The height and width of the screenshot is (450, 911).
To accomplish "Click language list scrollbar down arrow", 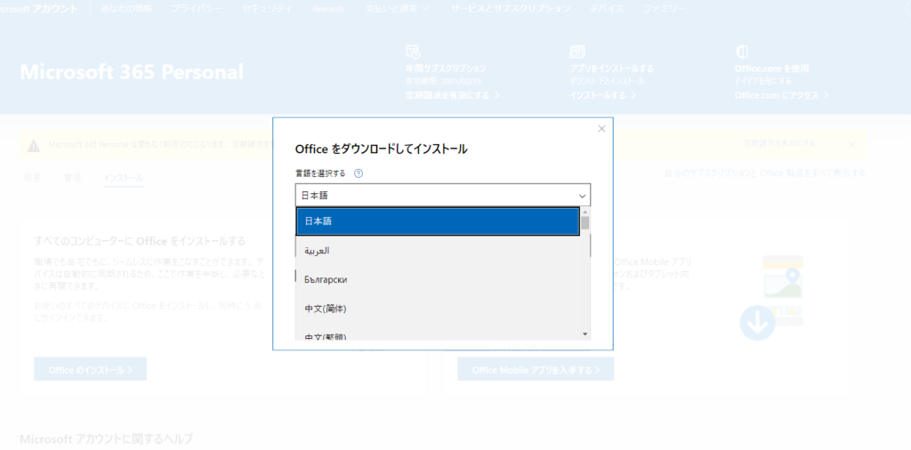I will tap(585, 333).
